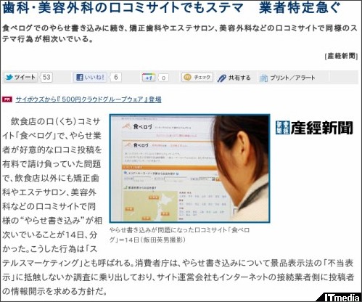Open the サイボウズ 500円クラウドグループウェア PR link

[x=89, y=99]
